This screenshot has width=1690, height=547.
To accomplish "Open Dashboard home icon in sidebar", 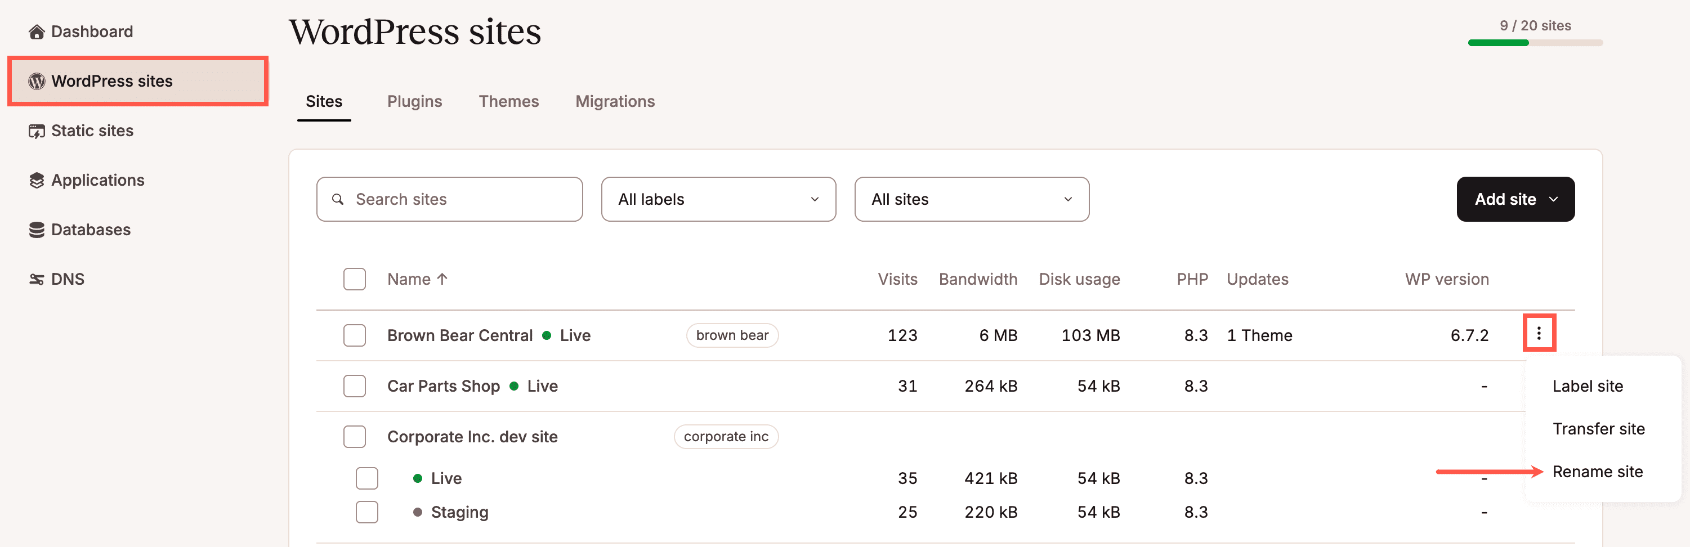I will pyautogui.click(x=37, y=32).
